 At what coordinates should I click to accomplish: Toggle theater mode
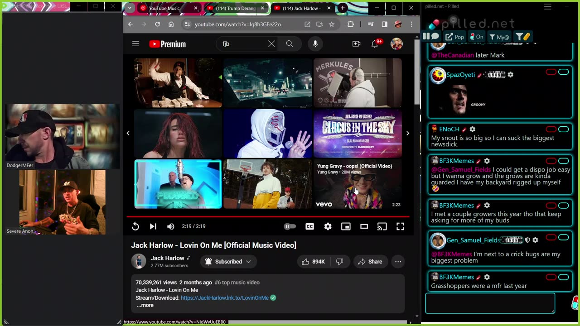[364, 226]
